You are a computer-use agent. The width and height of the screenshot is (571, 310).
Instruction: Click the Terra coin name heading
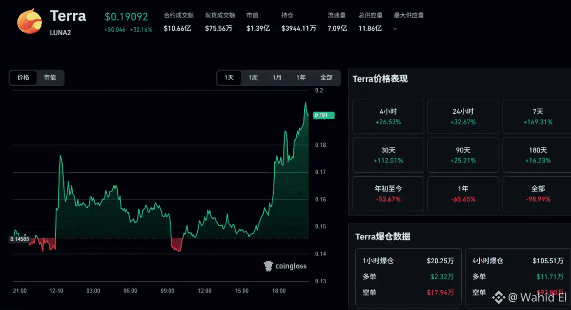68,16
